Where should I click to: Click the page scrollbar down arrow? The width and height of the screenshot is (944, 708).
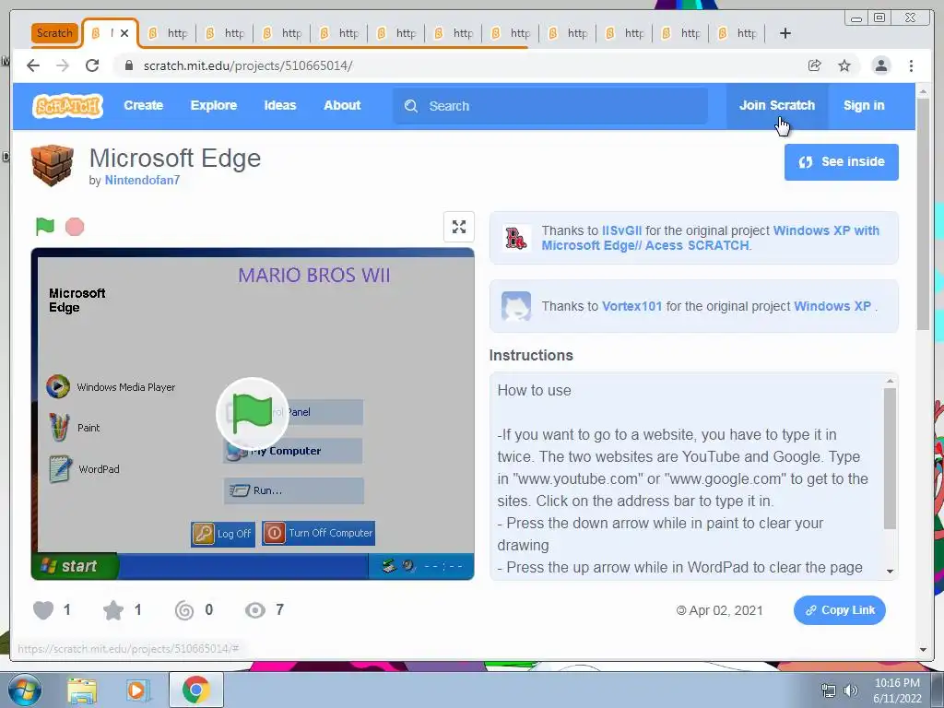923,650
